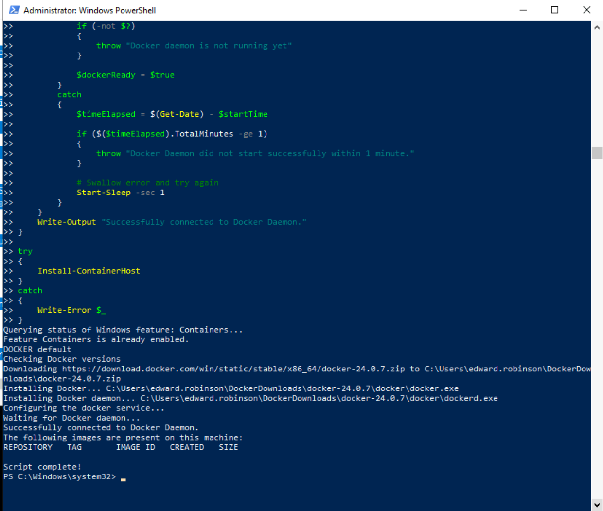Click 'DOCKER default' output line
The width and height of the screenshot is (603, 511).
pos(37,350)
